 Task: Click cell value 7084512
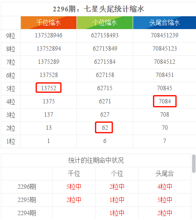pyautogui.click(x=165, y=62)
